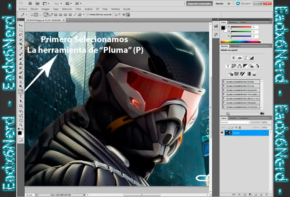The width and height of the screenshot is (290, 197).
Task: Open the Ventana menu
Action: coord(115,9)
